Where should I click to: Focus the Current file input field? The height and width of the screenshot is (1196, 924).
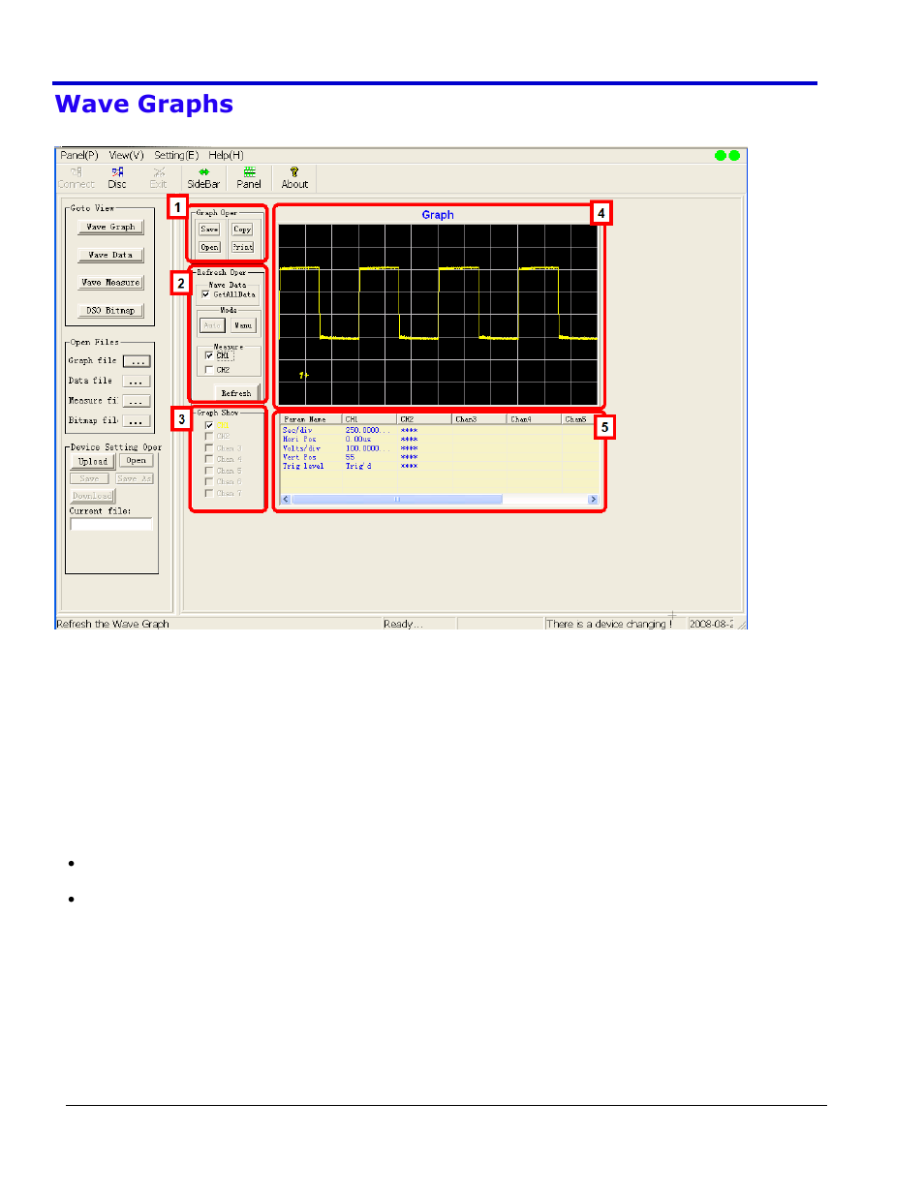point(111,524)
